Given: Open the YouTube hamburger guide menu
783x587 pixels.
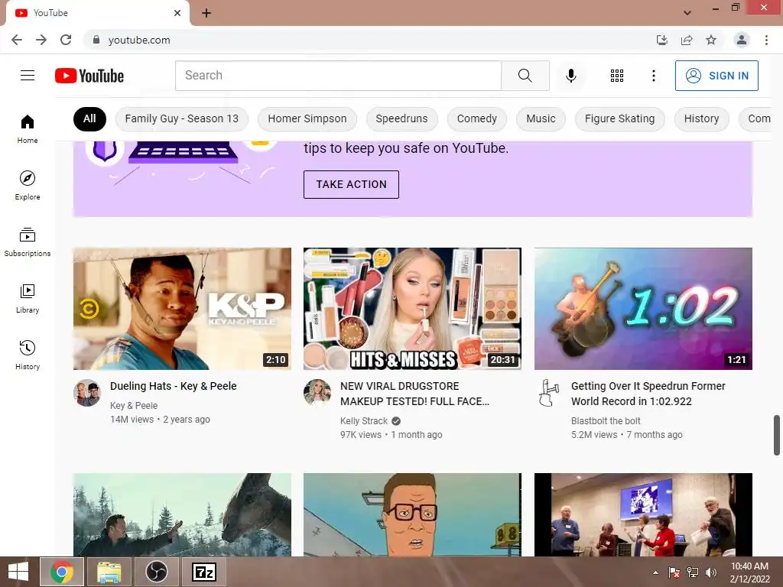Looking at the screenshot, I should 28,76.
